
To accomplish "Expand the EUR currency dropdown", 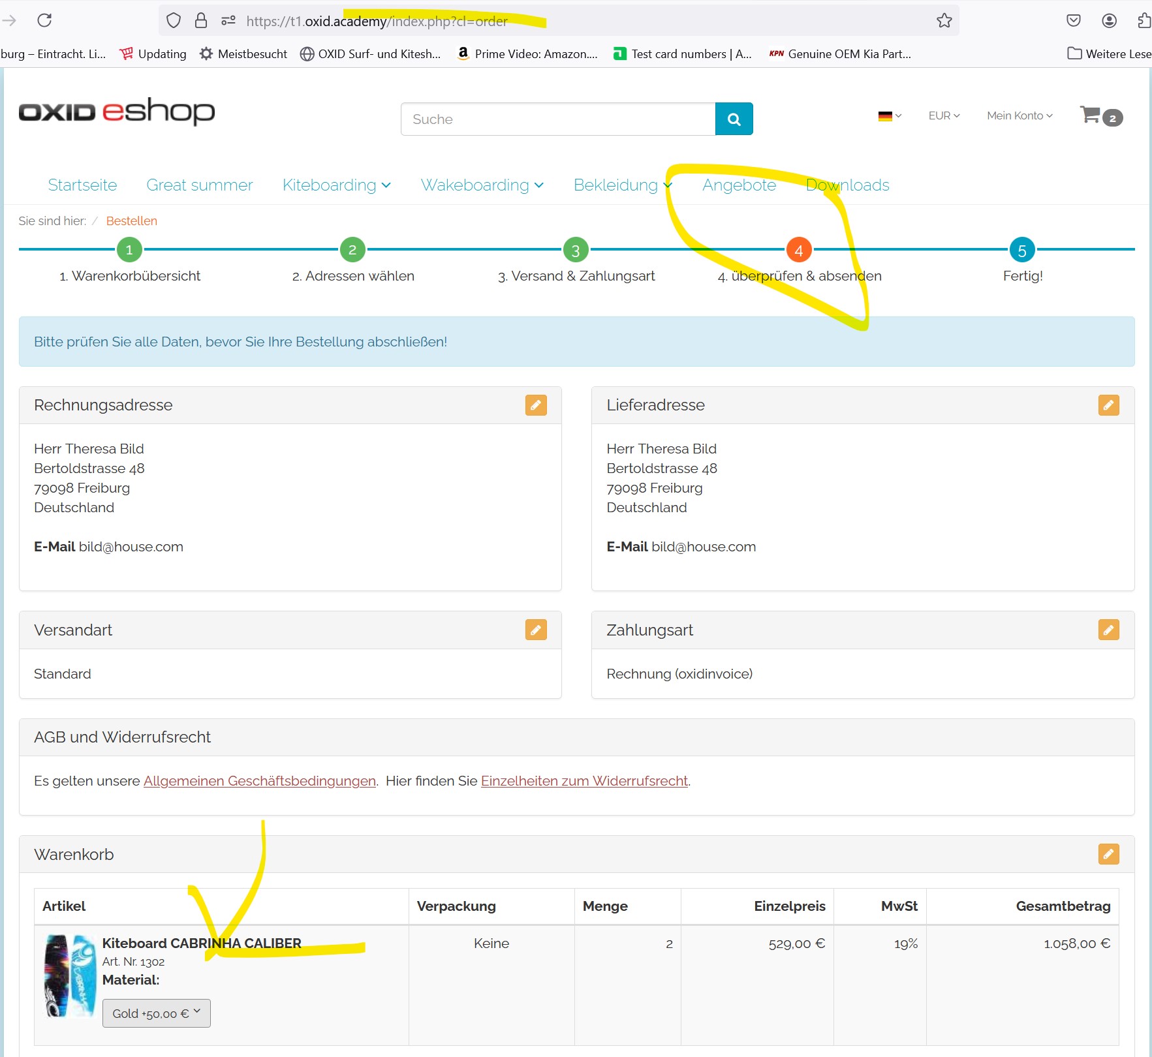I will pos(944,116).
